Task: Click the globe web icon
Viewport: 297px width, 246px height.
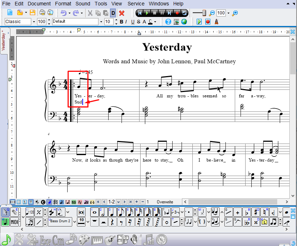Action: click(x=184, y=22)
